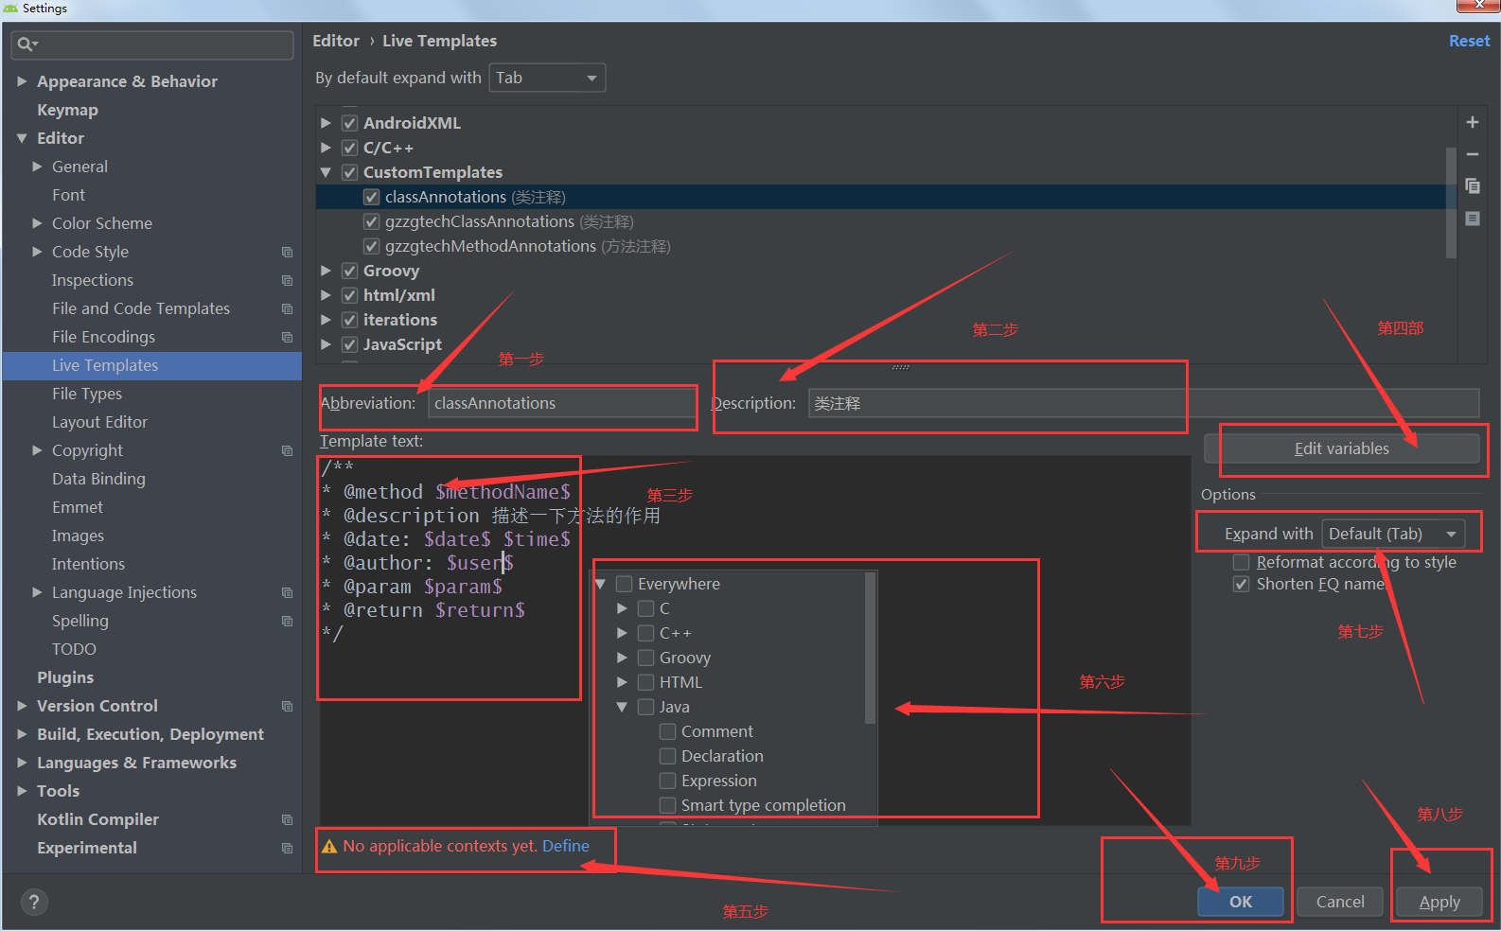The image size is (1501, 931).
Task: Toggle the AndroidXML group checkbox
Action: [x=349, y=123]
